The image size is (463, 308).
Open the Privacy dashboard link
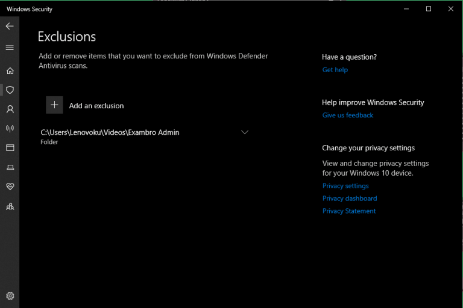tap(349, 199)
